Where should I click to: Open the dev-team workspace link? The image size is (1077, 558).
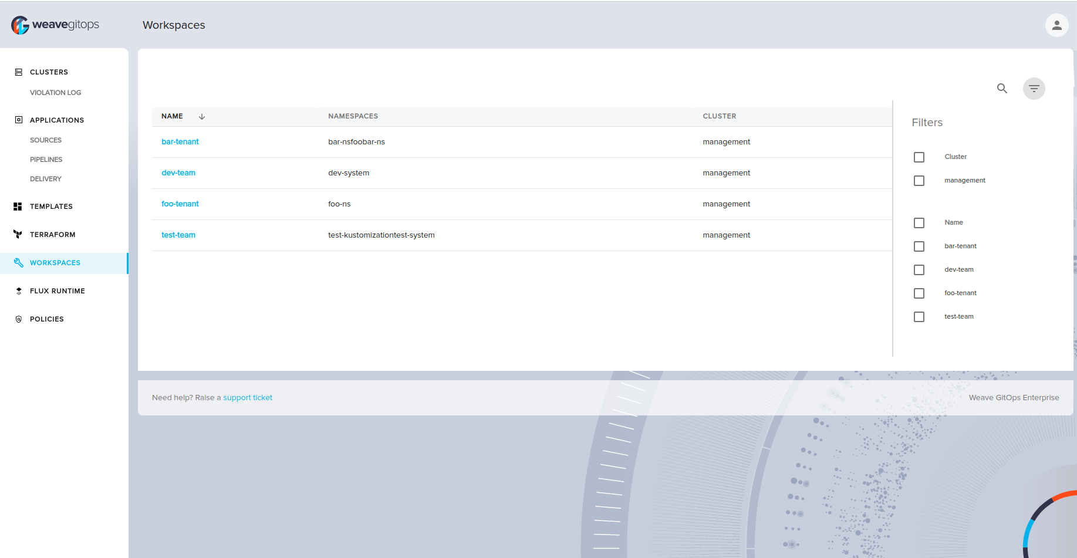(178, 173)
